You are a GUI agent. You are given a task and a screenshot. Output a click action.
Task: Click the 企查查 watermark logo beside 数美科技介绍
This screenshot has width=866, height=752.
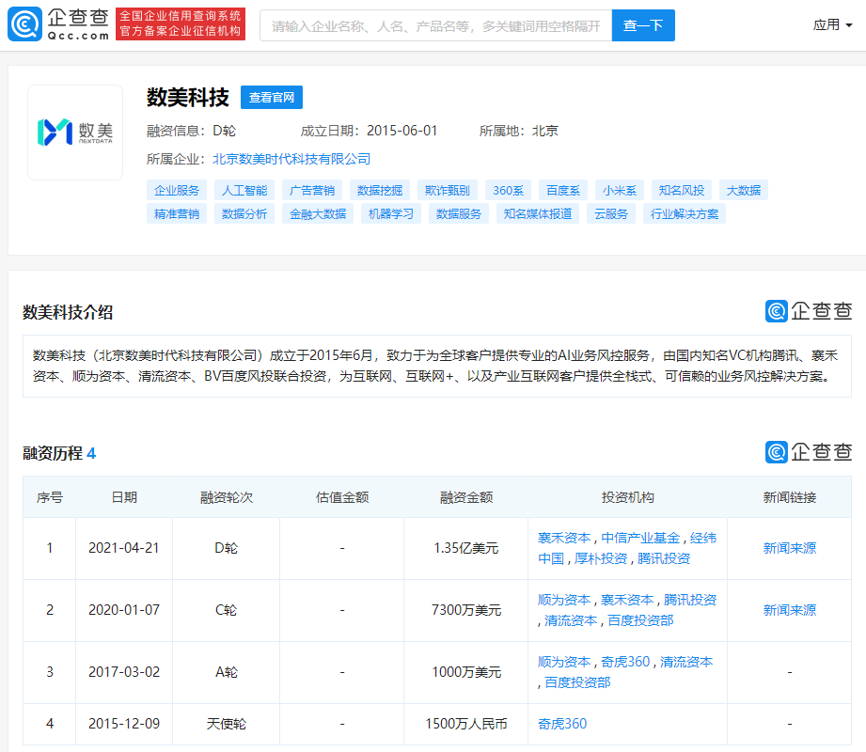click(x=808, y=311)
